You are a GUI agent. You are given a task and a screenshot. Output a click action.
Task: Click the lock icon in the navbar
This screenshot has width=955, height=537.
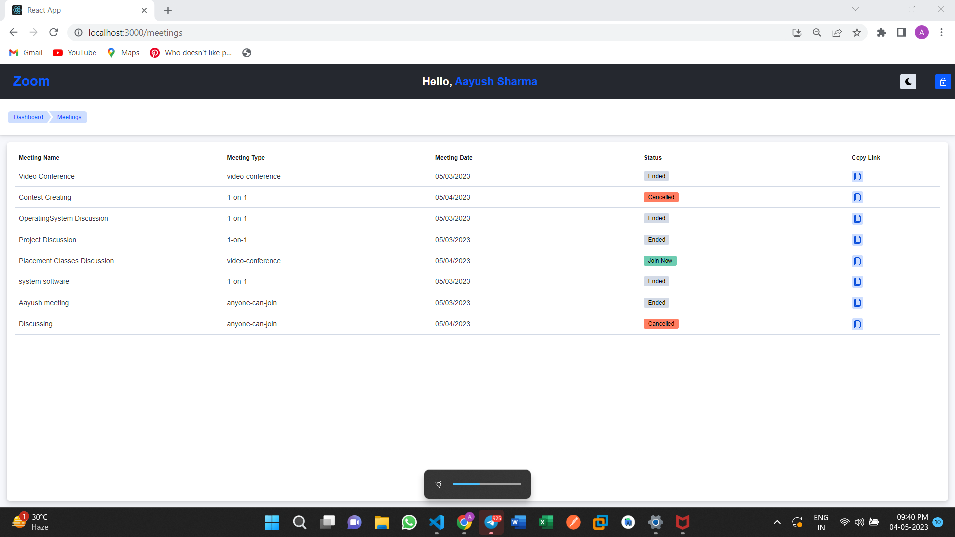pyautogui.click(x=943, y=82)
